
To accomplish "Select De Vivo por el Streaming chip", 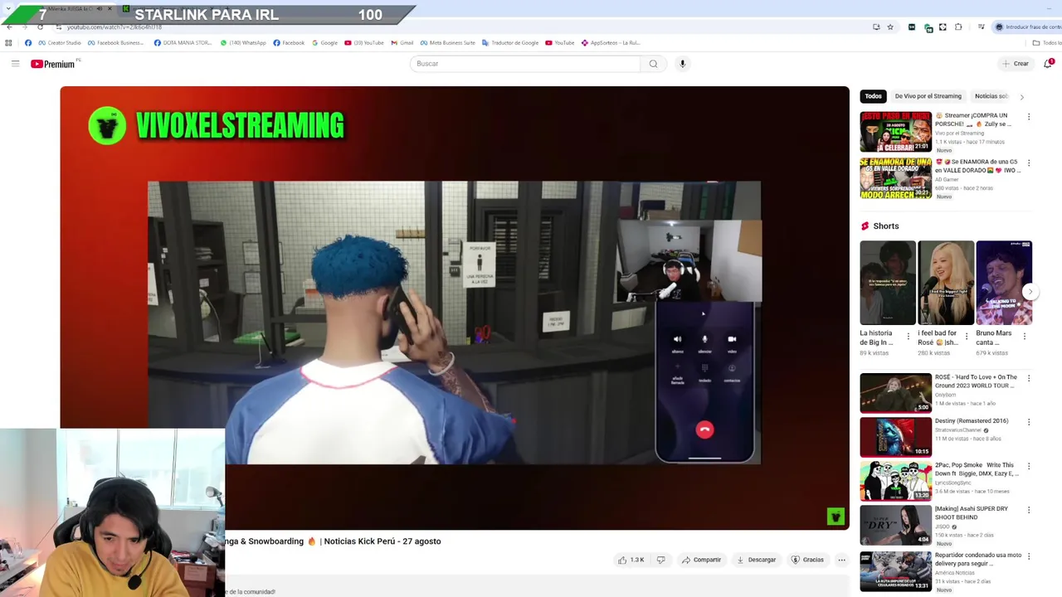I will click(928, 96).
